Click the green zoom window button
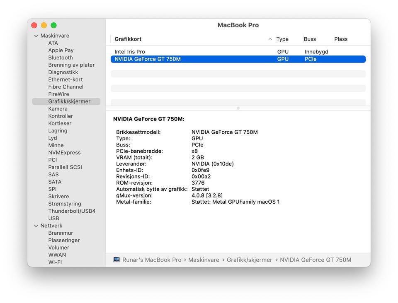The height and width of the screenshot is (303, 398). click(x=53, y=26)
